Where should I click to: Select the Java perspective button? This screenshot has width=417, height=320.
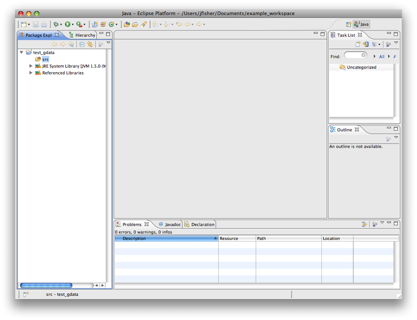pos(361,24)
